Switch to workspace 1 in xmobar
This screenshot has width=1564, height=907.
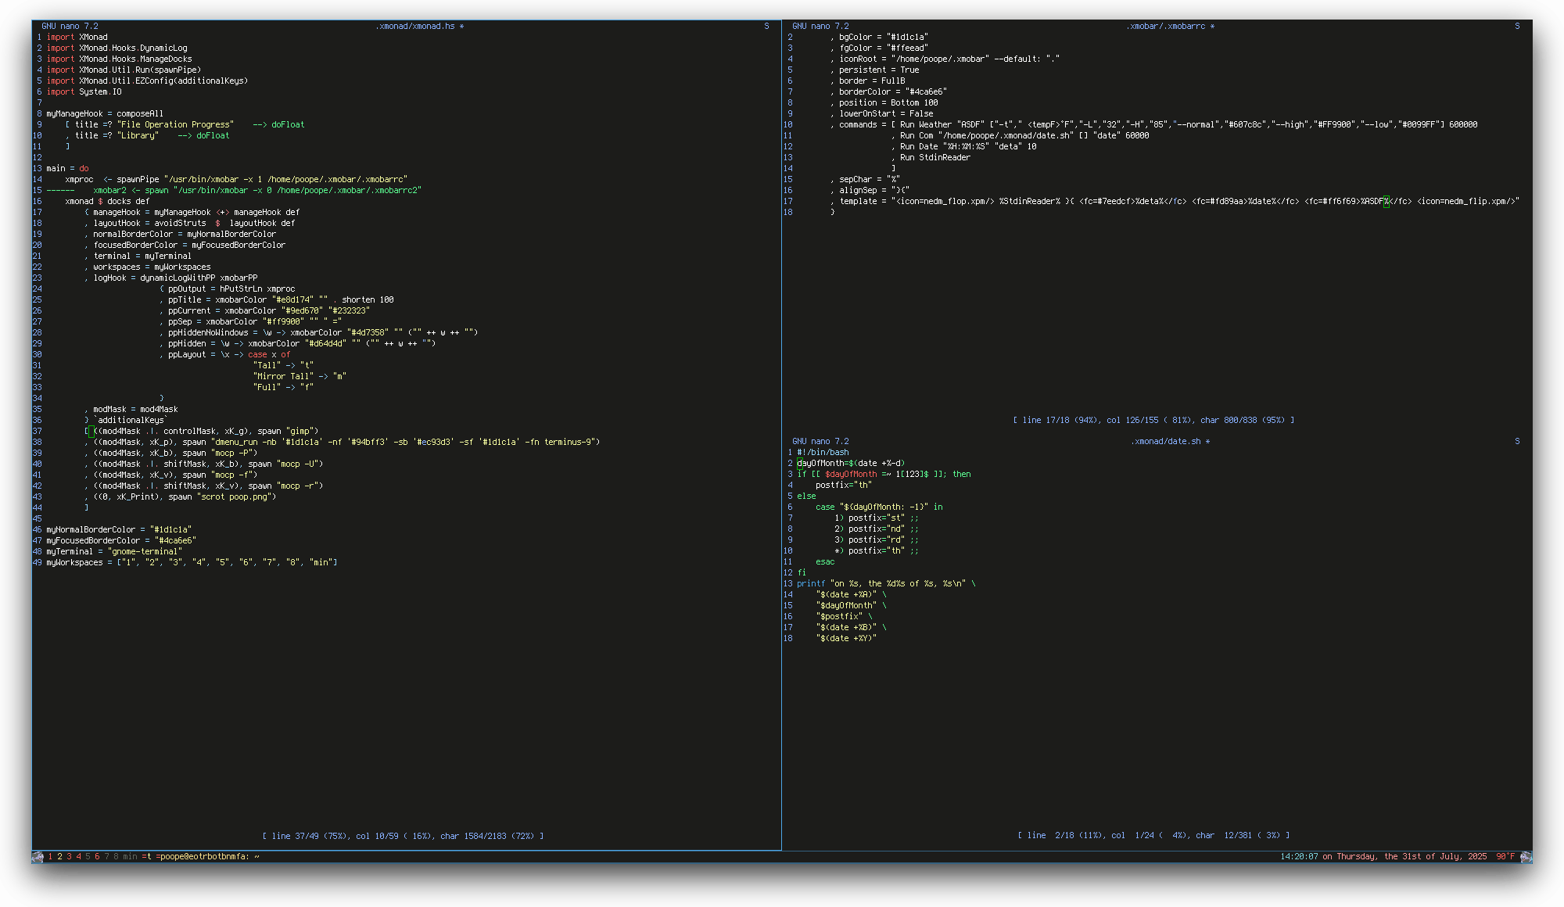50,857
